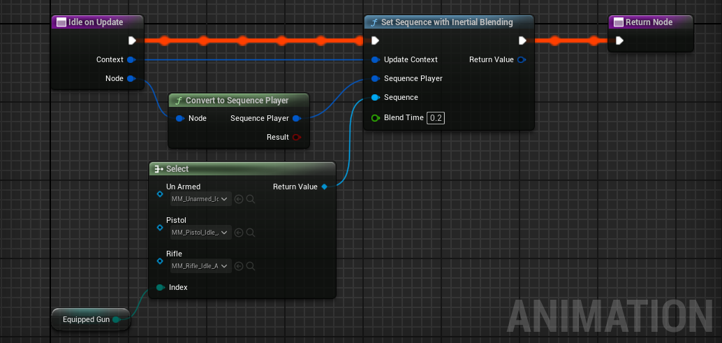Click the Pistol option pin
The width and height of the screenshot is (722, 343).
pos(160,228)
